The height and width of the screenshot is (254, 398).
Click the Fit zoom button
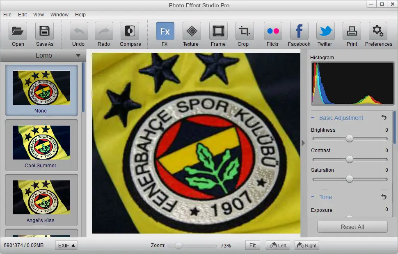253,245
